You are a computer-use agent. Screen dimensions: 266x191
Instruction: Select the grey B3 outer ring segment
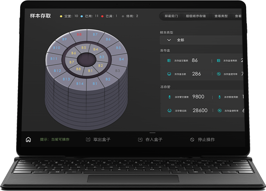tap(117, 71)
